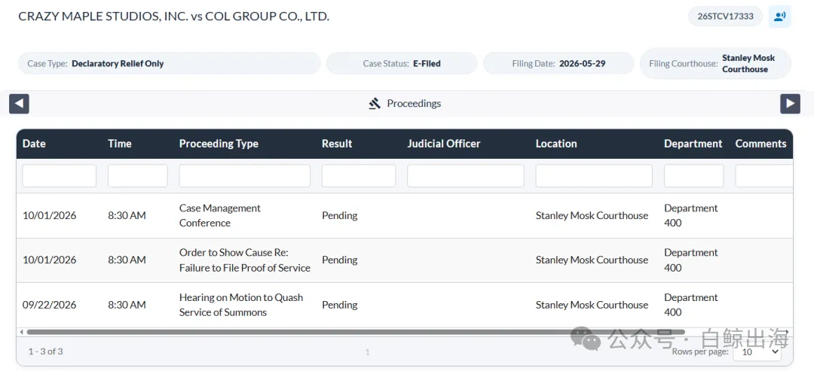Focus the Department filter input
This screenshot has height=371, width=814.
click(693, 175)
